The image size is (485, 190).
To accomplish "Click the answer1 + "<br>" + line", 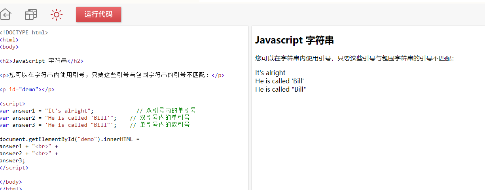I will (29, 146).
